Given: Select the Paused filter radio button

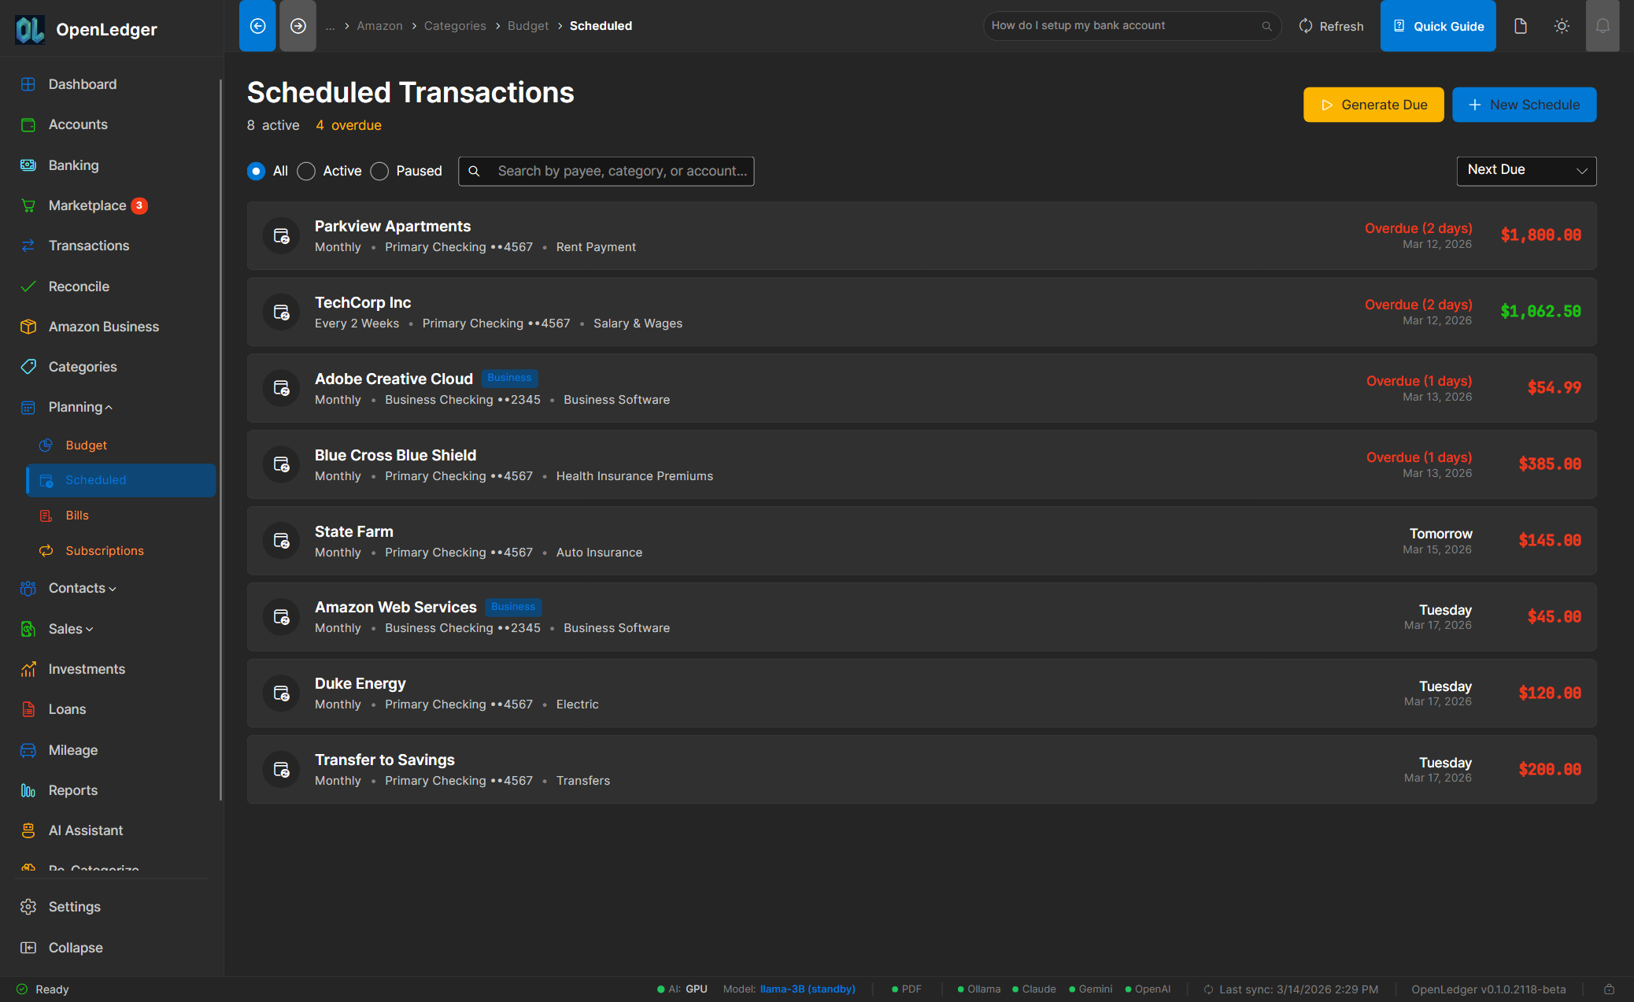Looking at the screenshot, I should (x=379, y=171).
